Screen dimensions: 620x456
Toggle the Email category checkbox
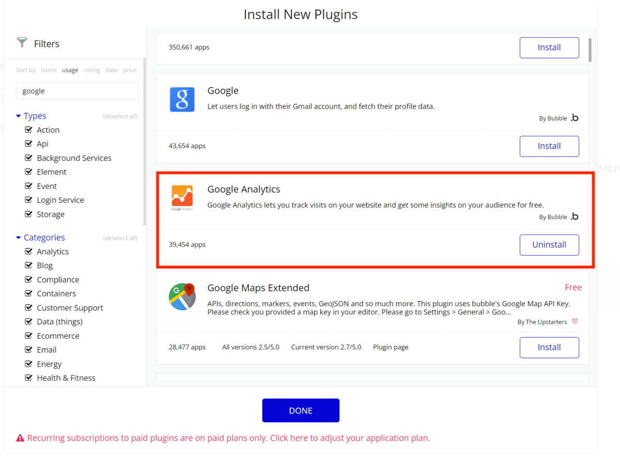tap(29, 350)
